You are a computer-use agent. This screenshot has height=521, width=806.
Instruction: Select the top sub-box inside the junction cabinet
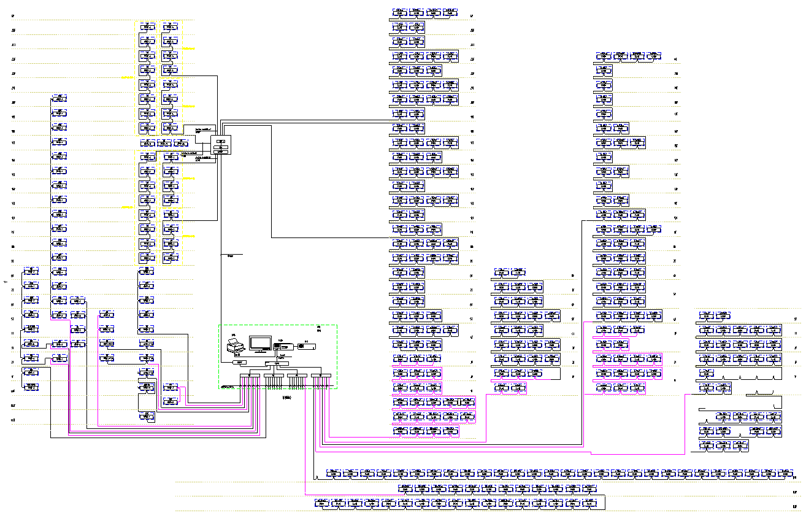tap(221, 141)
